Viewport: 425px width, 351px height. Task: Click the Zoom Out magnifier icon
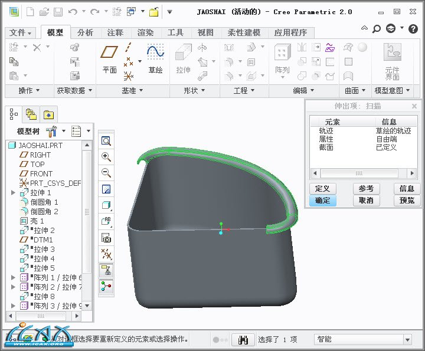coord(106,173)
